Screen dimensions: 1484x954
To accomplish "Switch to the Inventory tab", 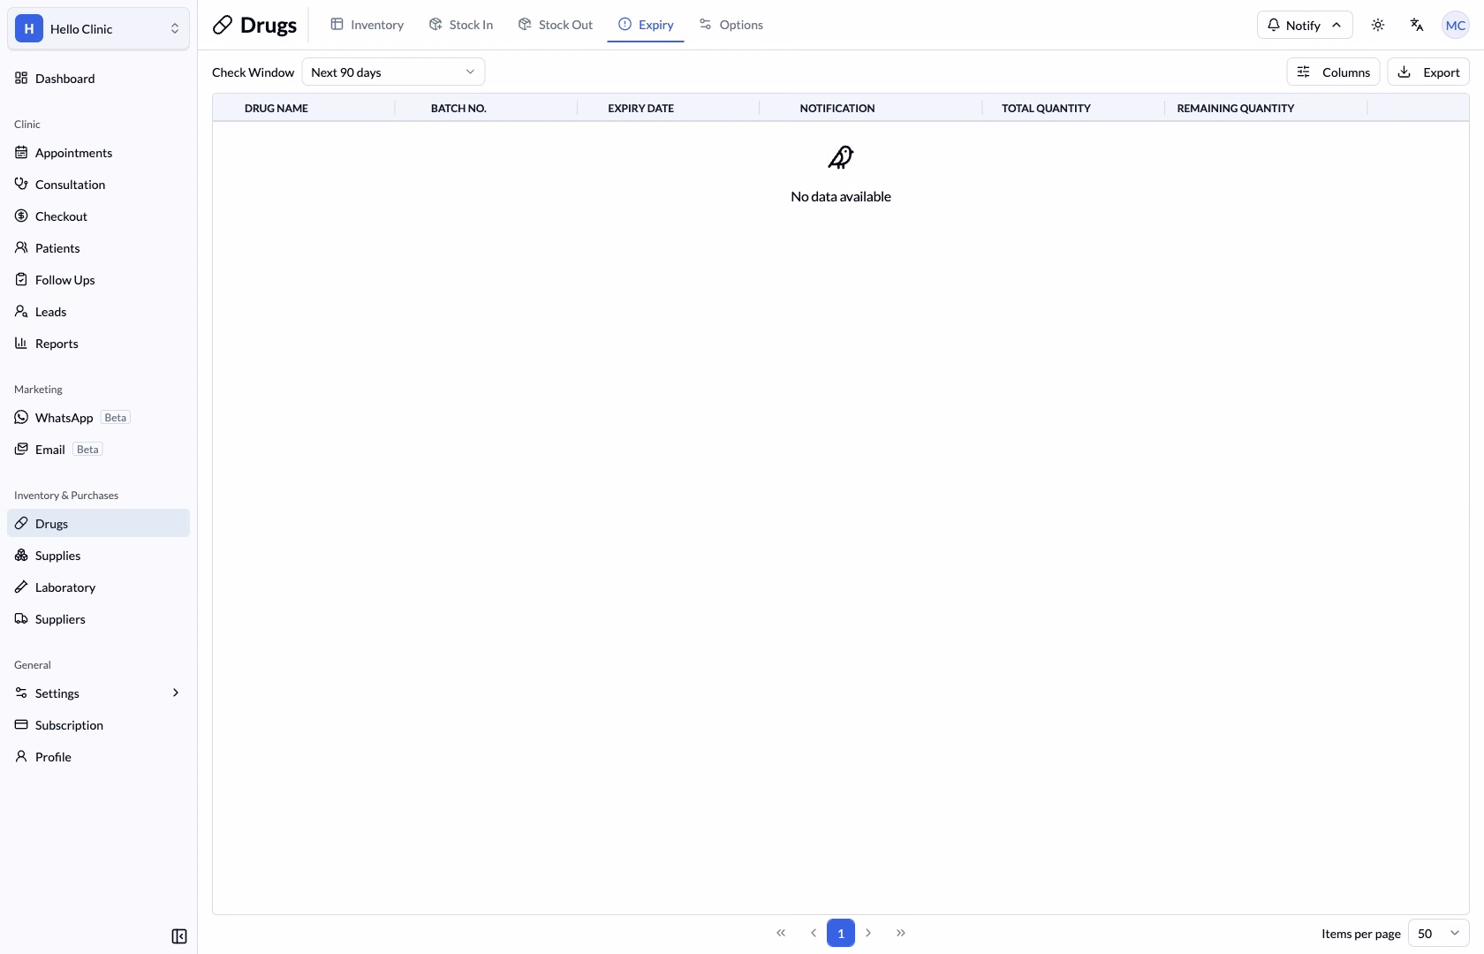I will click(367, 25).
